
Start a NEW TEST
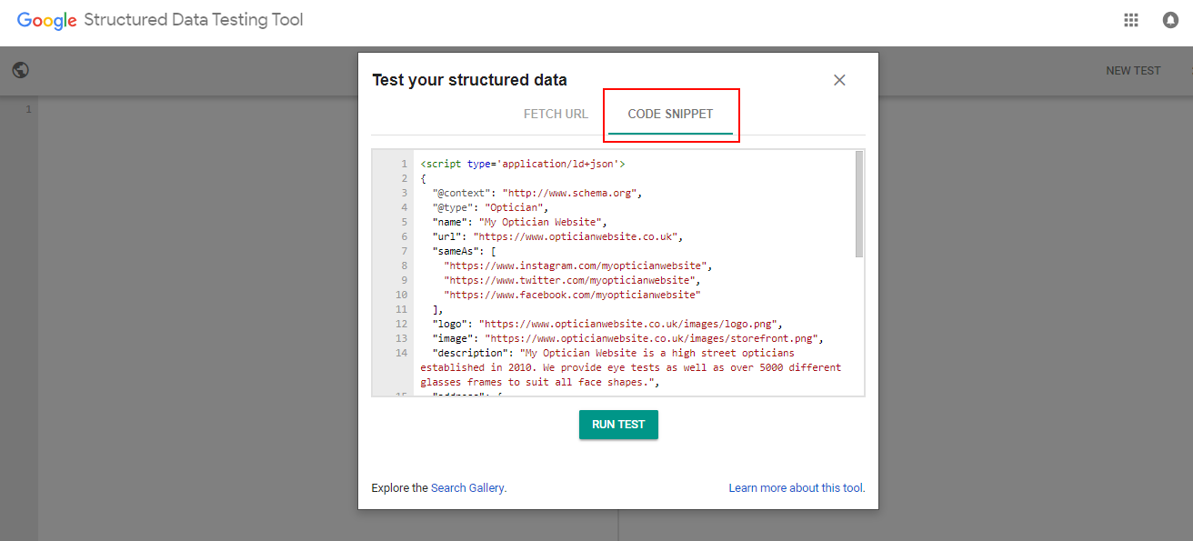click(x=1133, y=70)
